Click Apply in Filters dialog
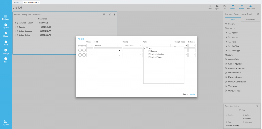 tap(192, 94)
